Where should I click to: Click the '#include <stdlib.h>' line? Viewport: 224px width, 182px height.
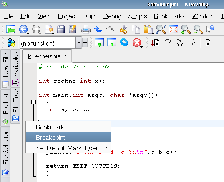[x=74, y=67]
